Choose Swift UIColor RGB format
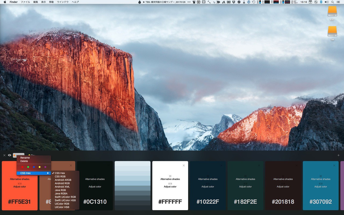This screenshot has height=215, width=344. [x=65, y=197]
